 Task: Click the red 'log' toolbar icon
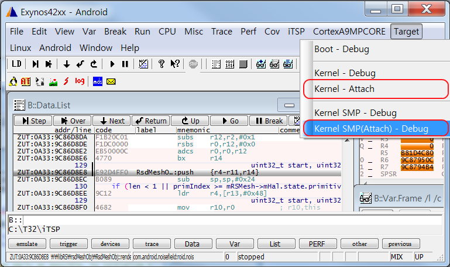(x=80, y=81)
